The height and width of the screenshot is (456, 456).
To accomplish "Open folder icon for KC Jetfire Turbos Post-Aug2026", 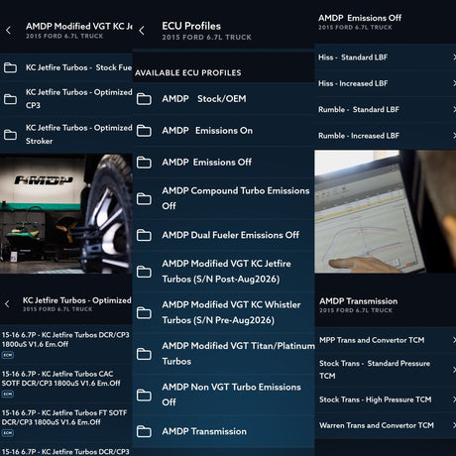I will click(x=144, y=272).
